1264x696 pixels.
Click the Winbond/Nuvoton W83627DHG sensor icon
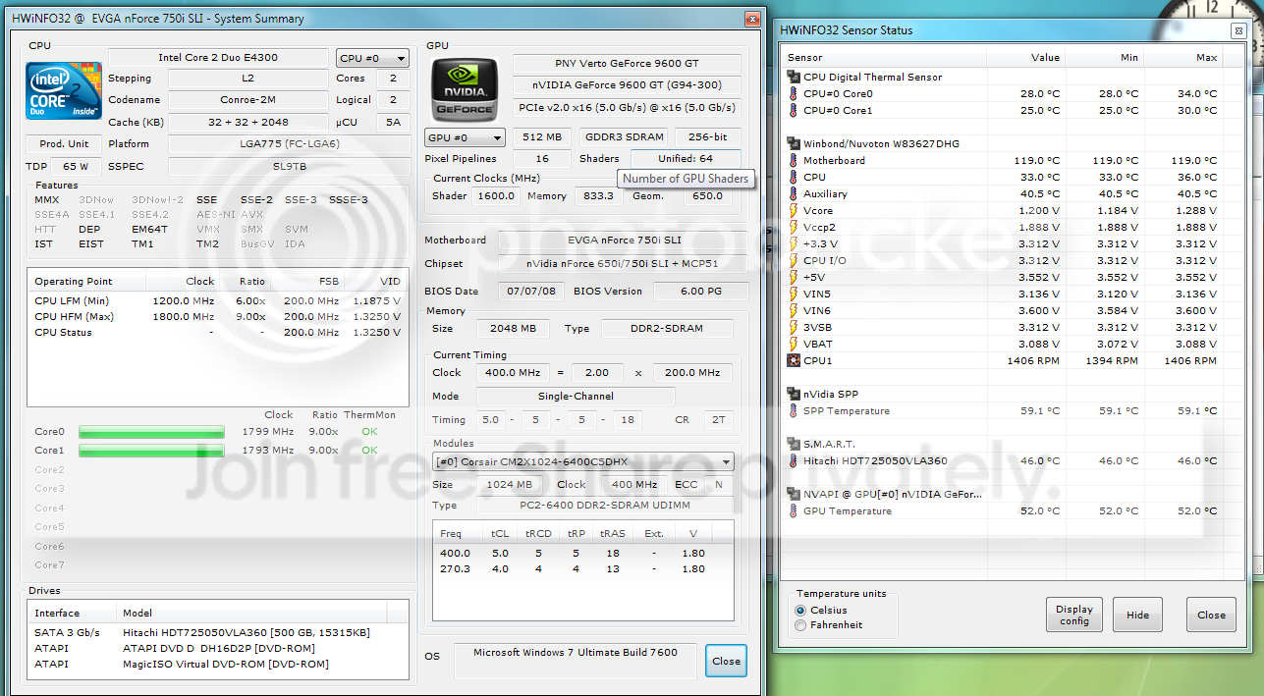pos(794,143)
